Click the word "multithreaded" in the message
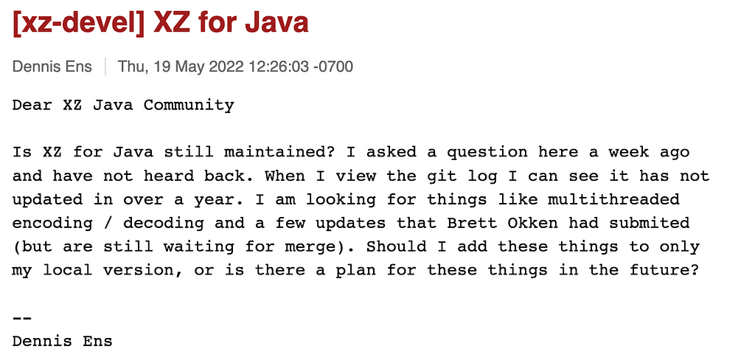 (x=614, y=199)
